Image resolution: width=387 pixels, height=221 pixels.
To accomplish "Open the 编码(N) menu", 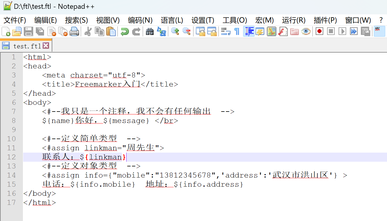I will [140, 20].
